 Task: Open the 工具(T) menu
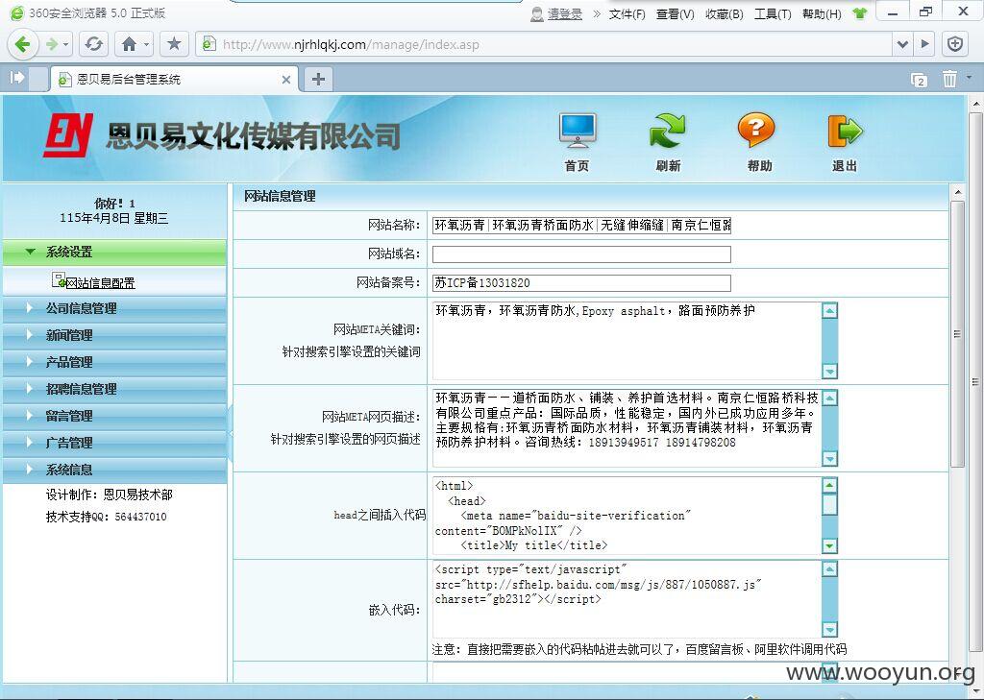point(773,13)
